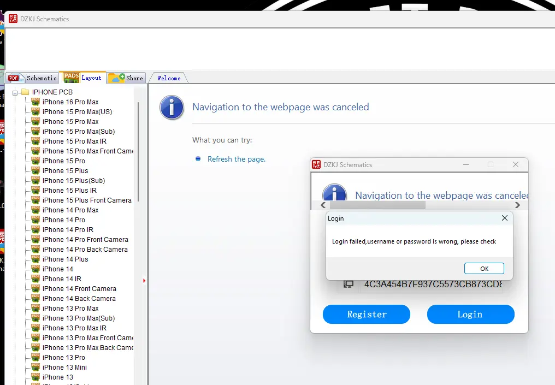Click the vertical scrollbar of the device tree
Image resolution: width=555 pixels, height=385 pixels.
pos(138,152)
